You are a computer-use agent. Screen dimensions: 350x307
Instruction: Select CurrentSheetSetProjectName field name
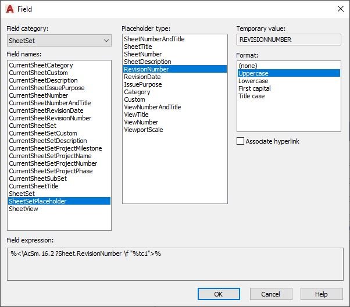point(50,156)
